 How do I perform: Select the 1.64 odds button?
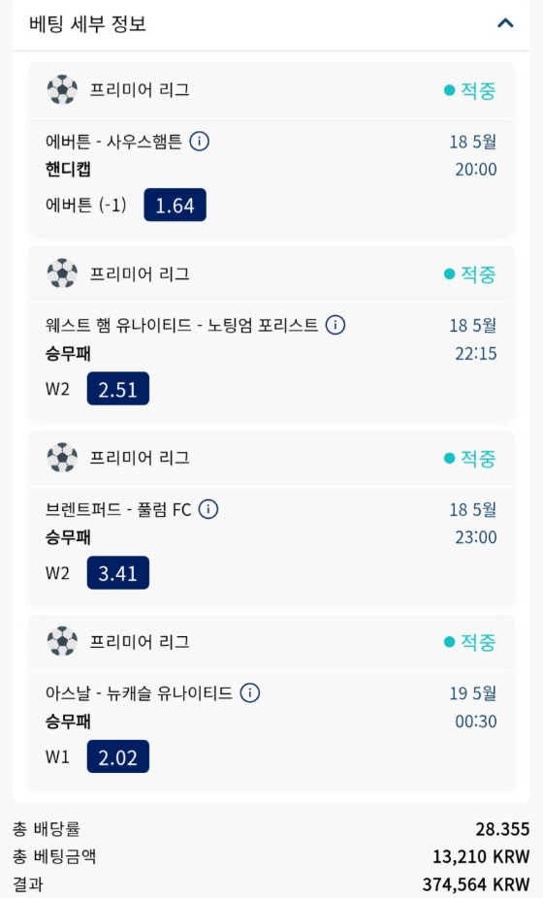pyautogui.click(x=175, y=205)
